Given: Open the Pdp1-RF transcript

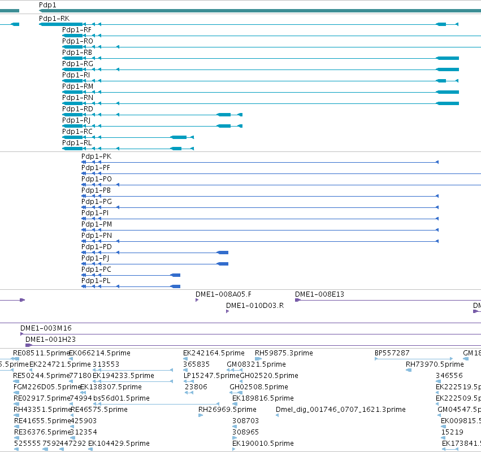Looking at the screenshot, I should [77, 30].
